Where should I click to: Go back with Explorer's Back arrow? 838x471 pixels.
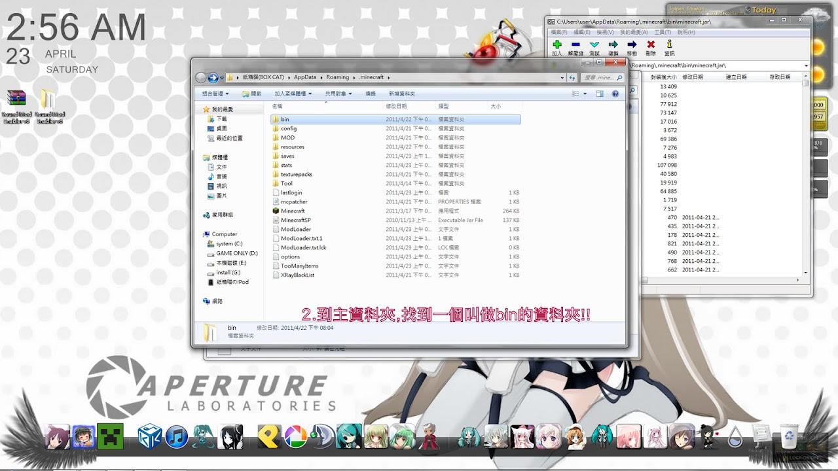(201, 78)
